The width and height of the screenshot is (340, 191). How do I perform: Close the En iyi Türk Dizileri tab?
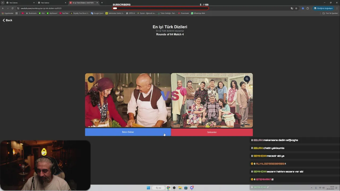[97, 3]
